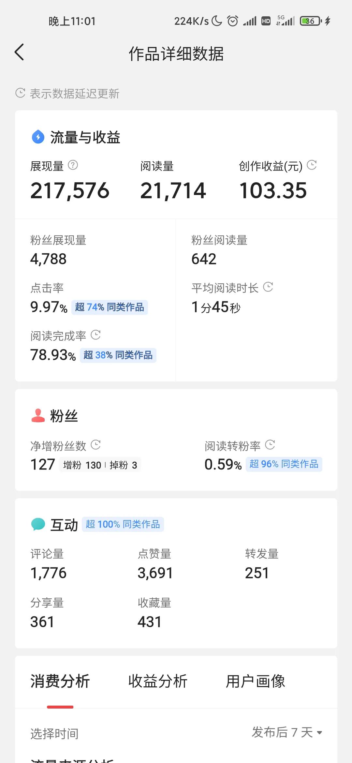Tap the back arrow icon

point(20,52)
